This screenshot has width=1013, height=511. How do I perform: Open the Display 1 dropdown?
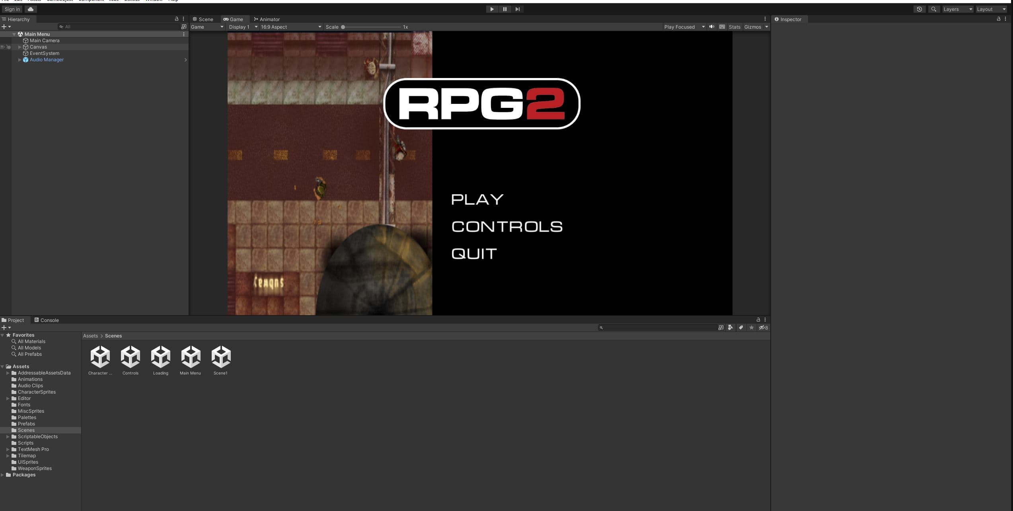(x=243, y=27)
